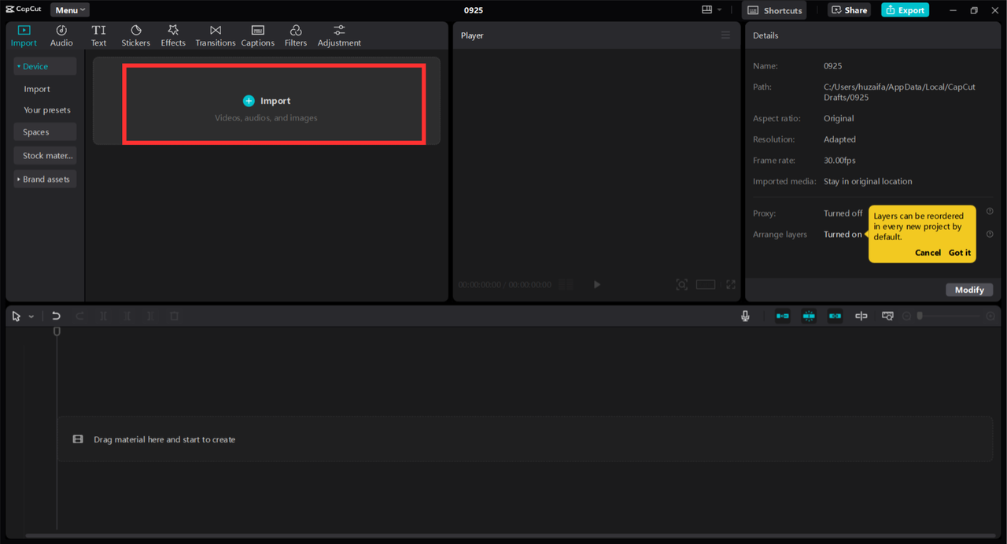Toggle the player fullscreen icon

tap(731, 284)
